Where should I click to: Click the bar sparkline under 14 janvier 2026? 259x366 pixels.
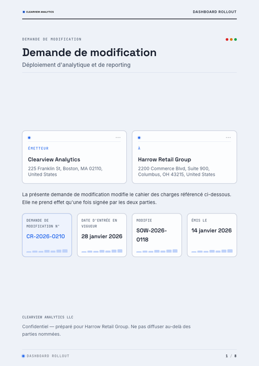point(212,251)
